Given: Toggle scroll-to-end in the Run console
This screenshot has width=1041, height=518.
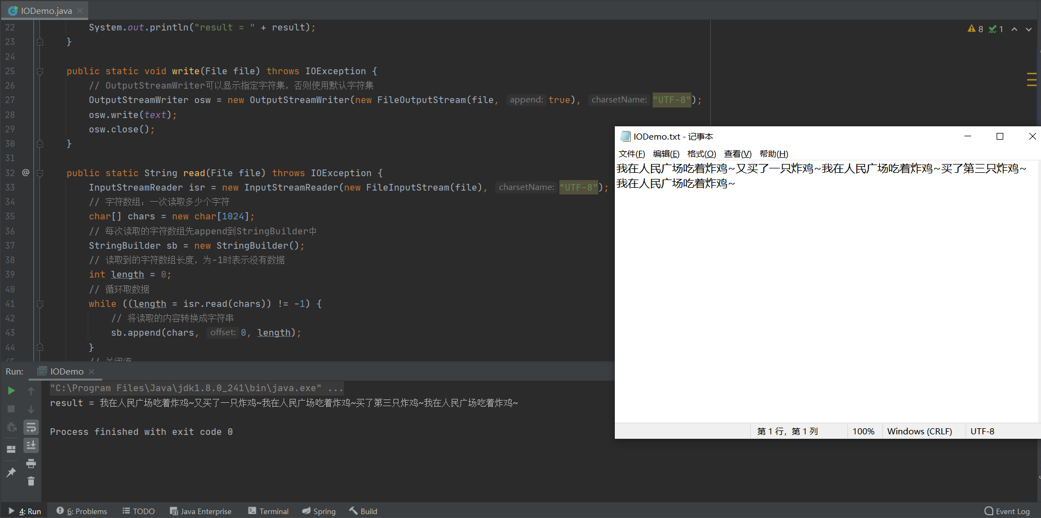Looking at the screenshot, I should (31, 445).
